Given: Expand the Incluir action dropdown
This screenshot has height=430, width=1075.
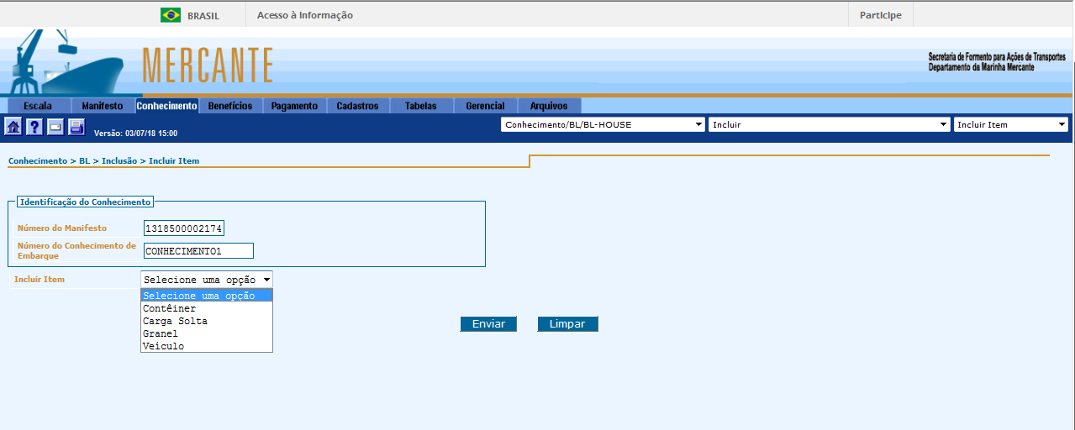Looking at the screenshot, I should tap(829, 124).
